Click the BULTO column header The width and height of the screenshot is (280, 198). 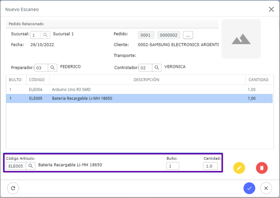(x=16, y=80)
